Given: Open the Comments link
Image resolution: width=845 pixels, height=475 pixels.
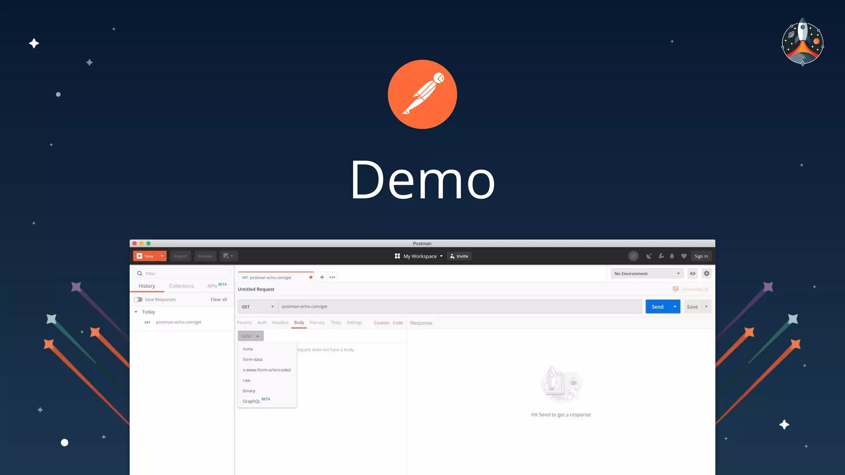Looking at the screenshot, I should pyautogui.click(x=691, y=289).
